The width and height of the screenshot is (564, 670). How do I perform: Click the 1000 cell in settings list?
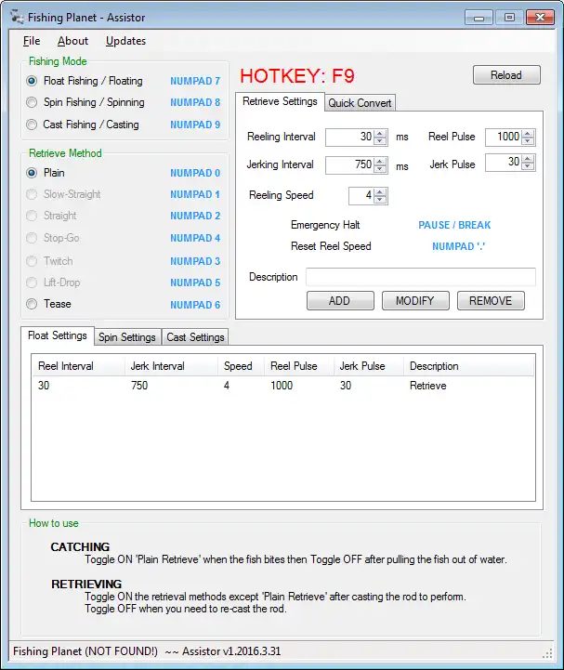tap(282, 386)
